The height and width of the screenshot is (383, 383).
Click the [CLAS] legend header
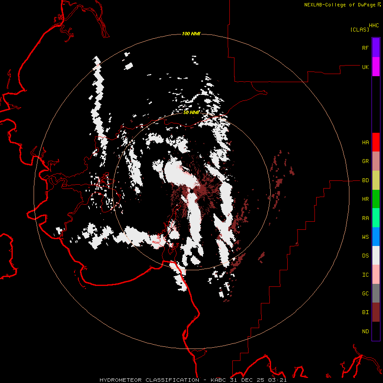(360, 29)
